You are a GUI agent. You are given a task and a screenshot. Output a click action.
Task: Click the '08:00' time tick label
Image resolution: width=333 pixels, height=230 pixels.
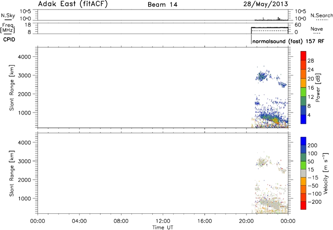tap(121, 221)
